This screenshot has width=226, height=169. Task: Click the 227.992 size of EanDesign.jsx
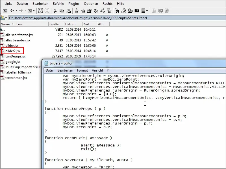click(x=57, y=56)
